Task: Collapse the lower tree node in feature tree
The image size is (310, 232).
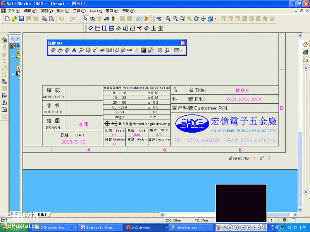Action: point(13,74)
